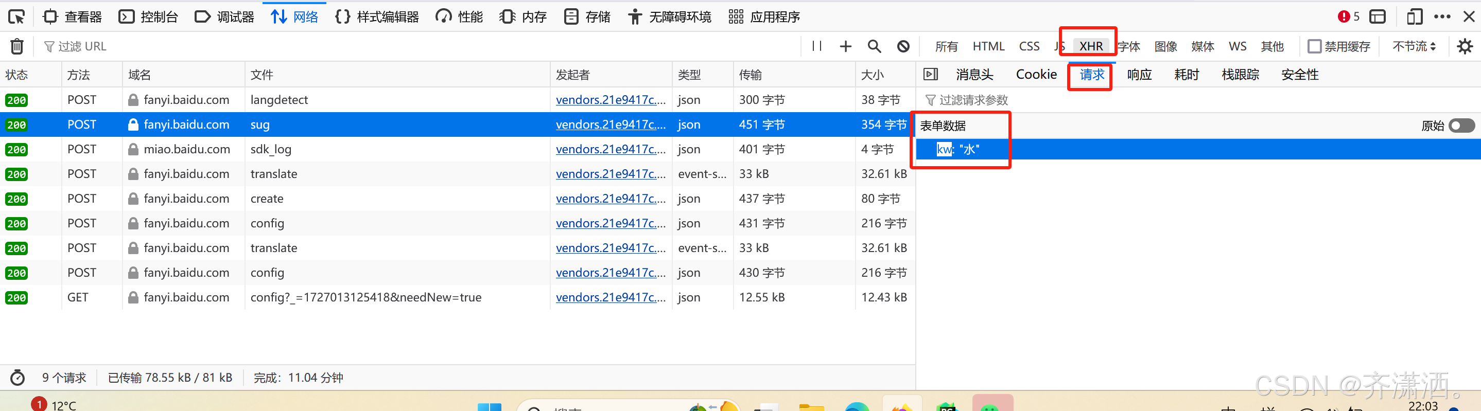Filter requests by WS

point(1238,47)
